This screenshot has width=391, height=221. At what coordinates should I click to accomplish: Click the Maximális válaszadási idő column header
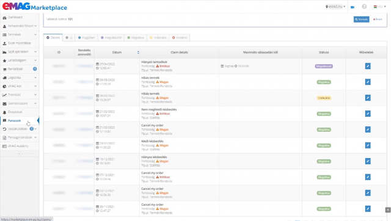point(261,53)
